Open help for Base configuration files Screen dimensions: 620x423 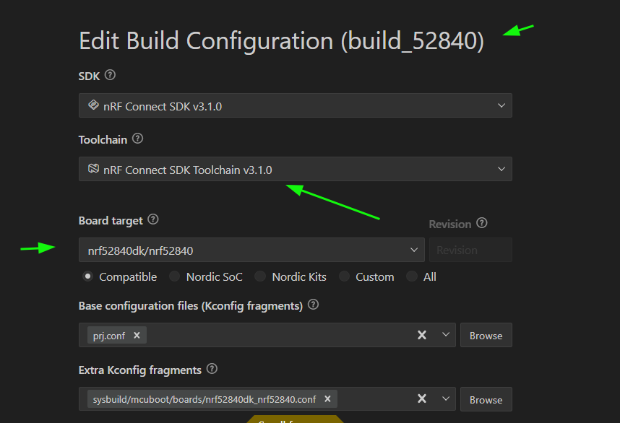click(313, 305)
